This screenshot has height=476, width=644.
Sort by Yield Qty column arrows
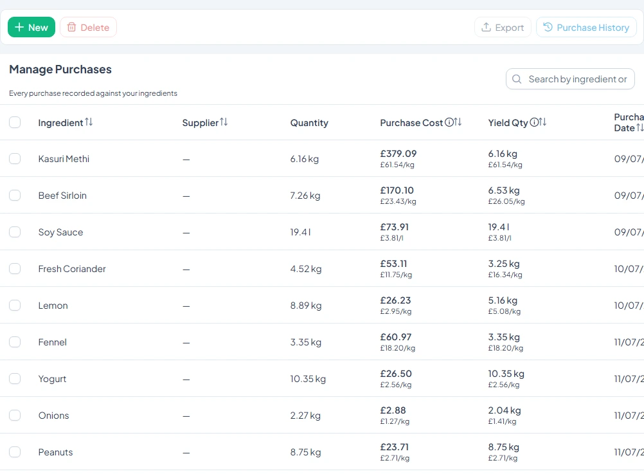542,122
